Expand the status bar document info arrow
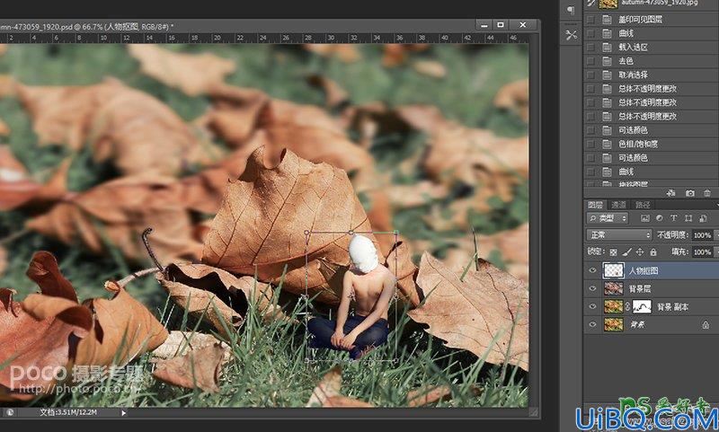 click(x=123, y=413)
